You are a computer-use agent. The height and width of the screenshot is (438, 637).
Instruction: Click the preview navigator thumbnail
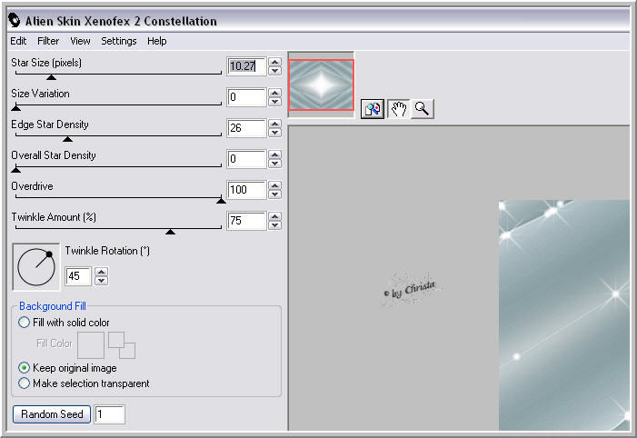pos(322,85)
